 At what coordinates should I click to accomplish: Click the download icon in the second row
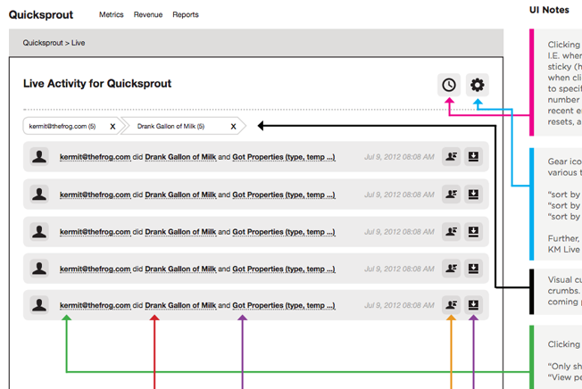click(x=473, y=194)
